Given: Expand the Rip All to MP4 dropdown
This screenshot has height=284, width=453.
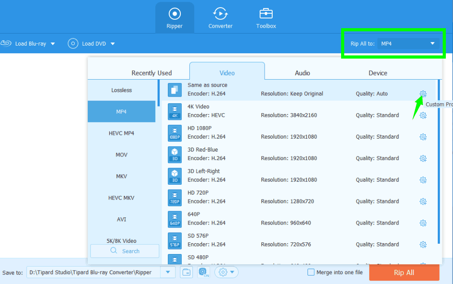Looking at the screenshot, I should point(432,43).
